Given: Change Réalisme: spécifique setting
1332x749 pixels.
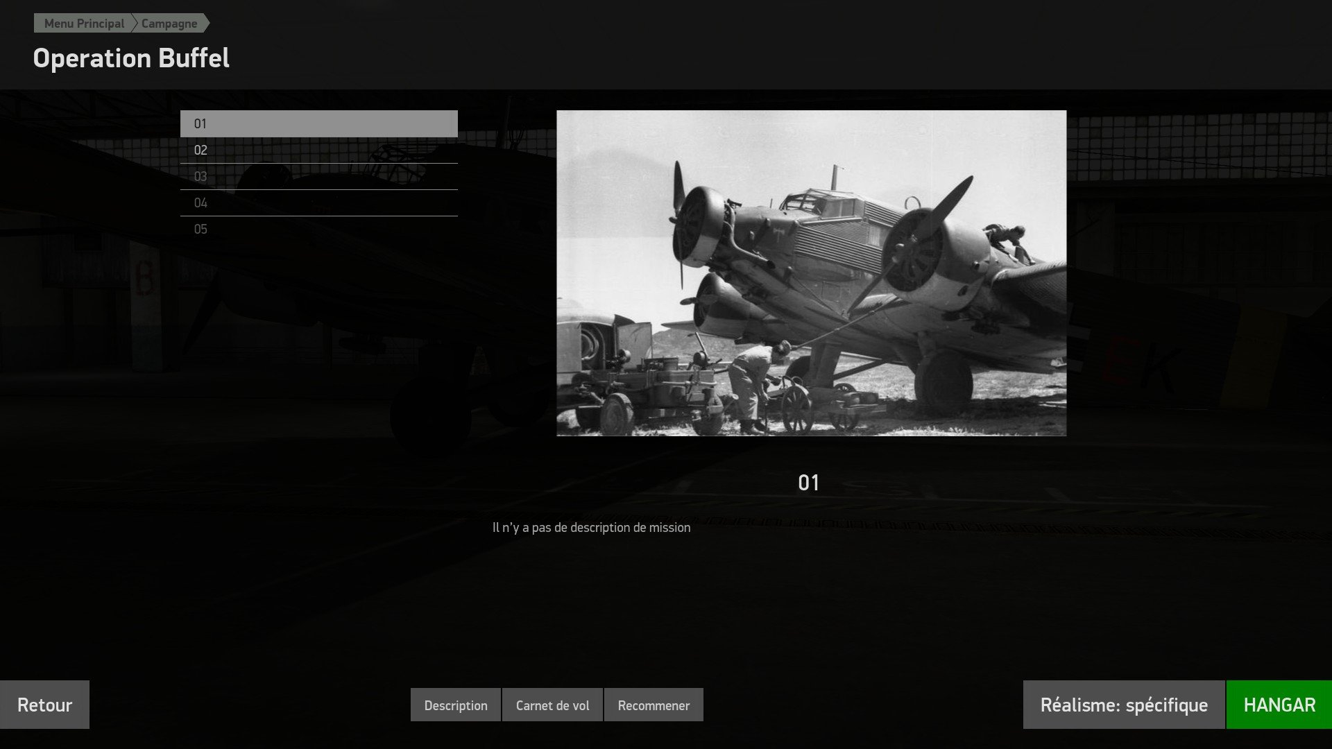Looking at the screenshot, I should tap(1124, 705).
